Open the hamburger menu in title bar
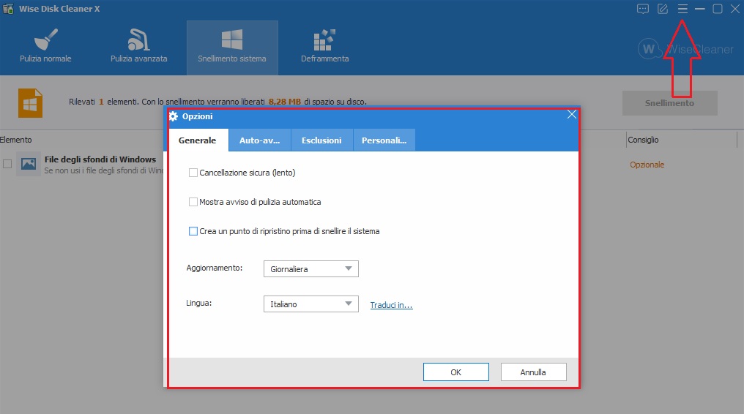 click(682, 9)
